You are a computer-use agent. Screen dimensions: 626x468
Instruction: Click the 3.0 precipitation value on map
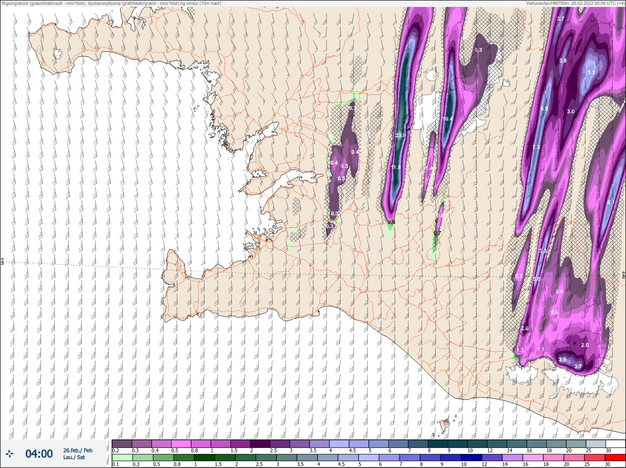coord(571,111)
